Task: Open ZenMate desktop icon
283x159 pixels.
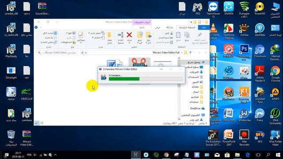Action: [x=260, y=30]
